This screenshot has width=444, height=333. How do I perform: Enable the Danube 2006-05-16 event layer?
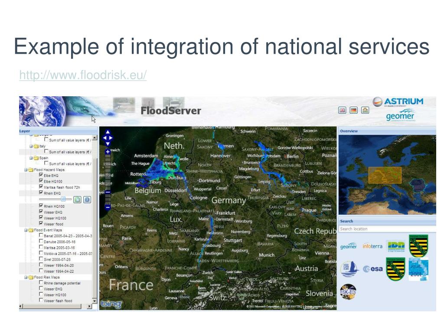pos(41,241)
